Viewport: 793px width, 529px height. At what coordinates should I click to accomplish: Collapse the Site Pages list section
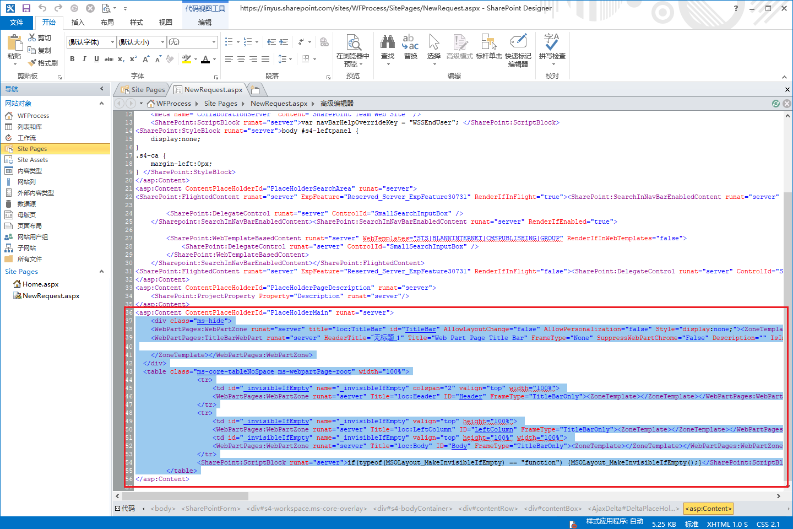(101, 271)
